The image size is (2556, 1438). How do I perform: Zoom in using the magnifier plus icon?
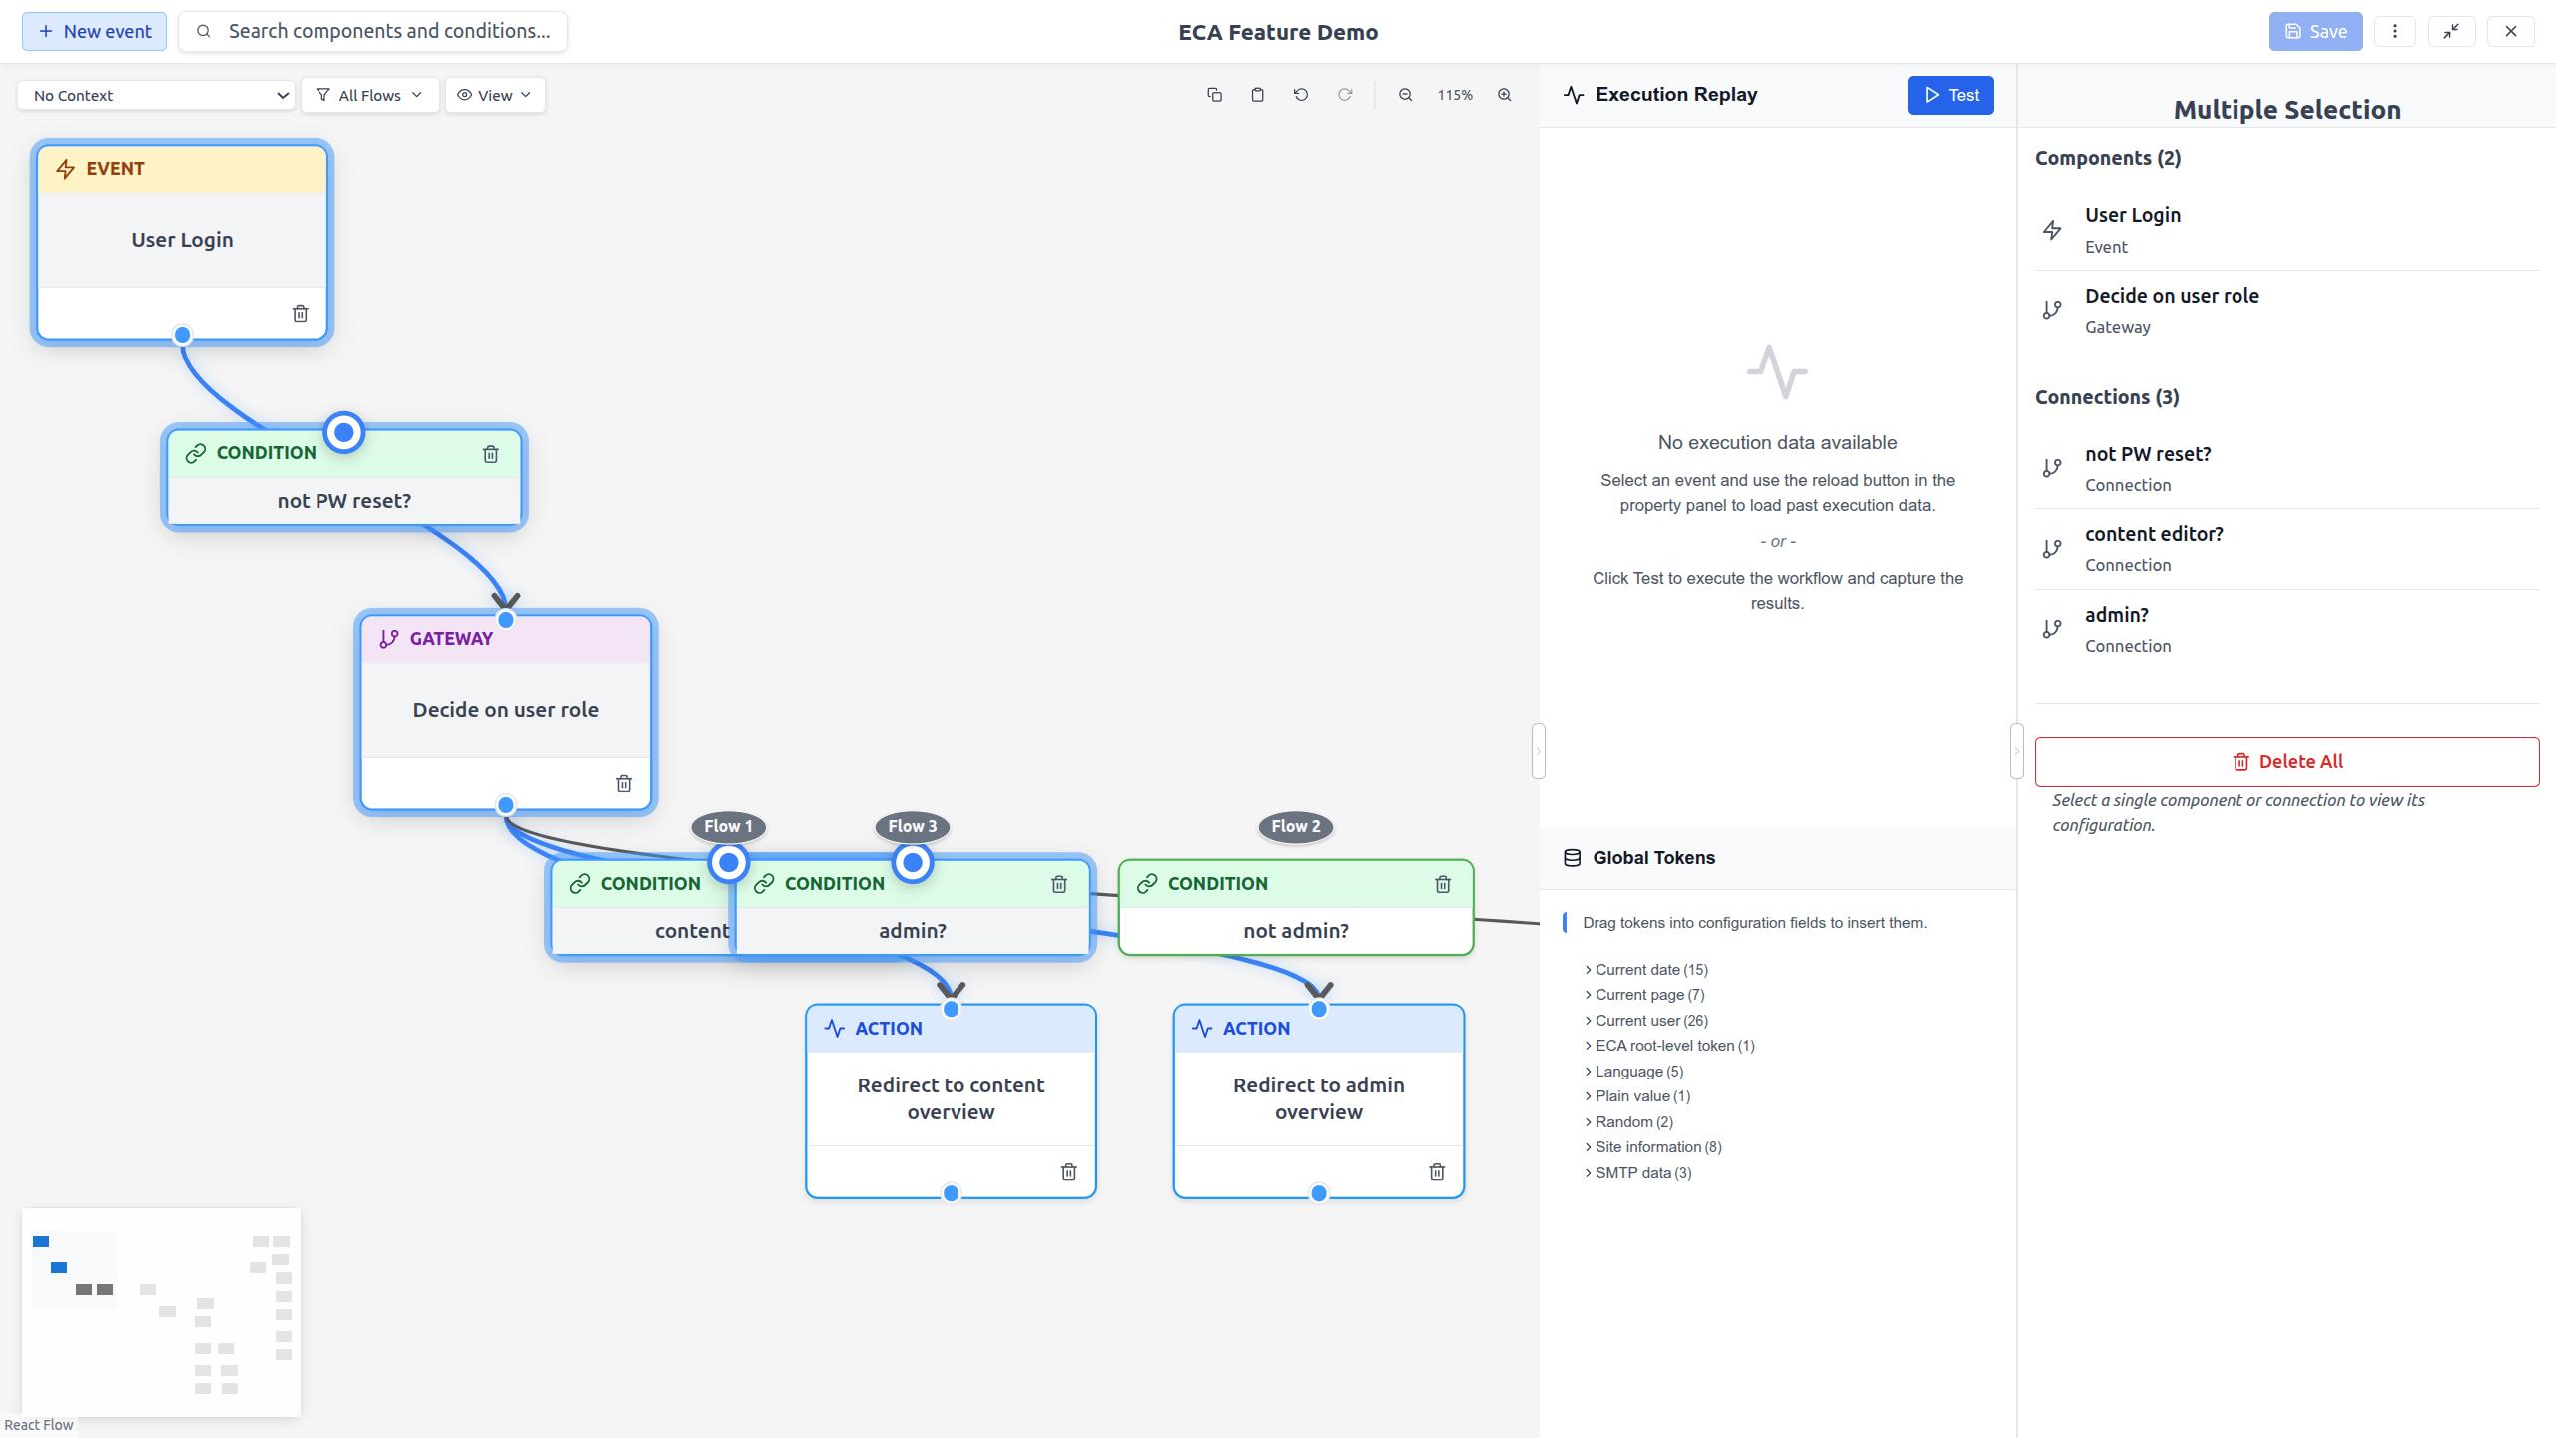1504,95
